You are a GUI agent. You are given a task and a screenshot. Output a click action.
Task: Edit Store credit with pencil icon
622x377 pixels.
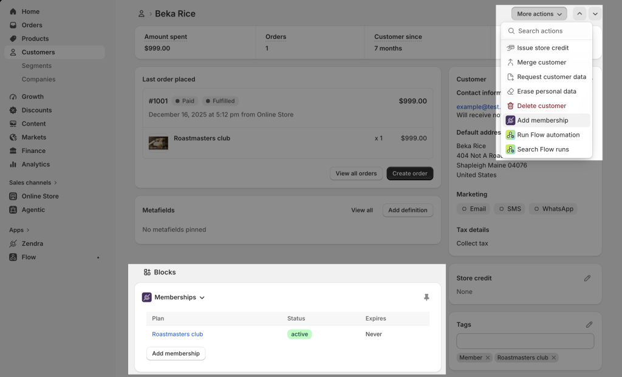click(x=587, y=278)
